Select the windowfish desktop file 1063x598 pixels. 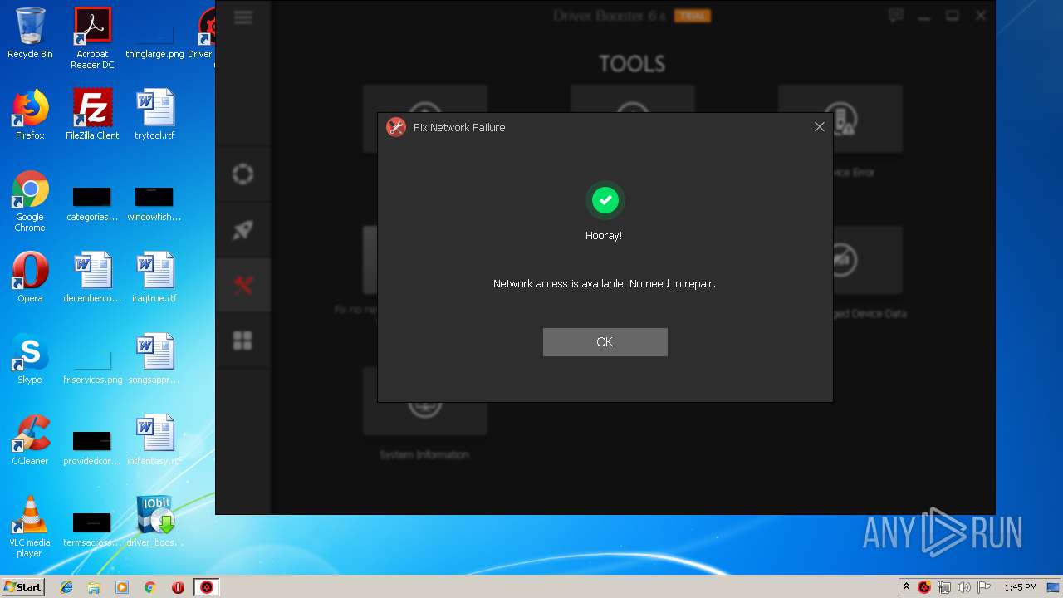(x=154, y=204)
